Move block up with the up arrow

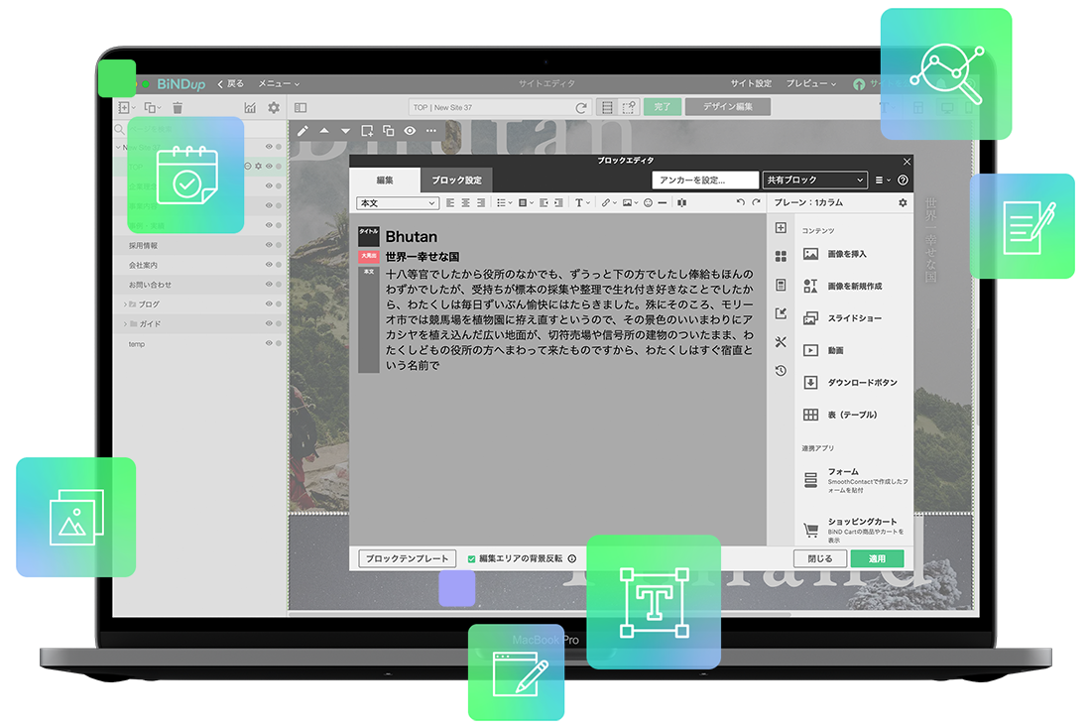pos(324,130)
